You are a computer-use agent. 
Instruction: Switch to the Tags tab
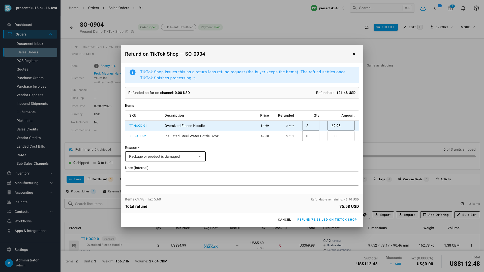(x=382, y=179)
